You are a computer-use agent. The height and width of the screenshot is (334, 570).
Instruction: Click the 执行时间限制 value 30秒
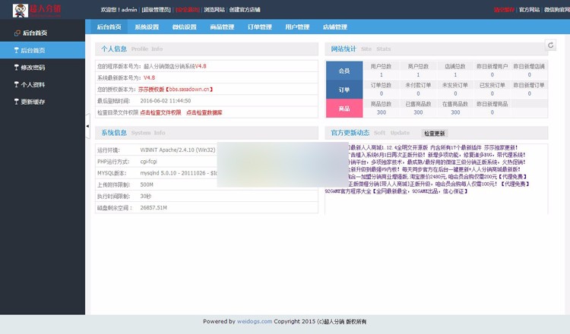point(145,196)
